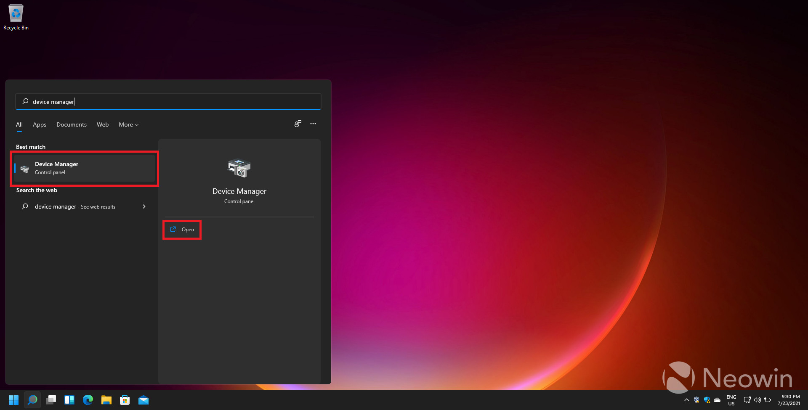Open the Windows Start button
Viewport: 808px width, 410px height.
(14, 400)
